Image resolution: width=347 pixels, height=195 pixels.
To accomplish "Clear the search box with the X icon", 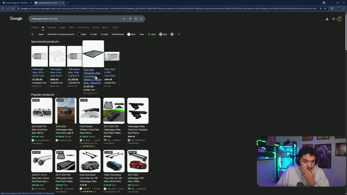I will click(124, 19).
